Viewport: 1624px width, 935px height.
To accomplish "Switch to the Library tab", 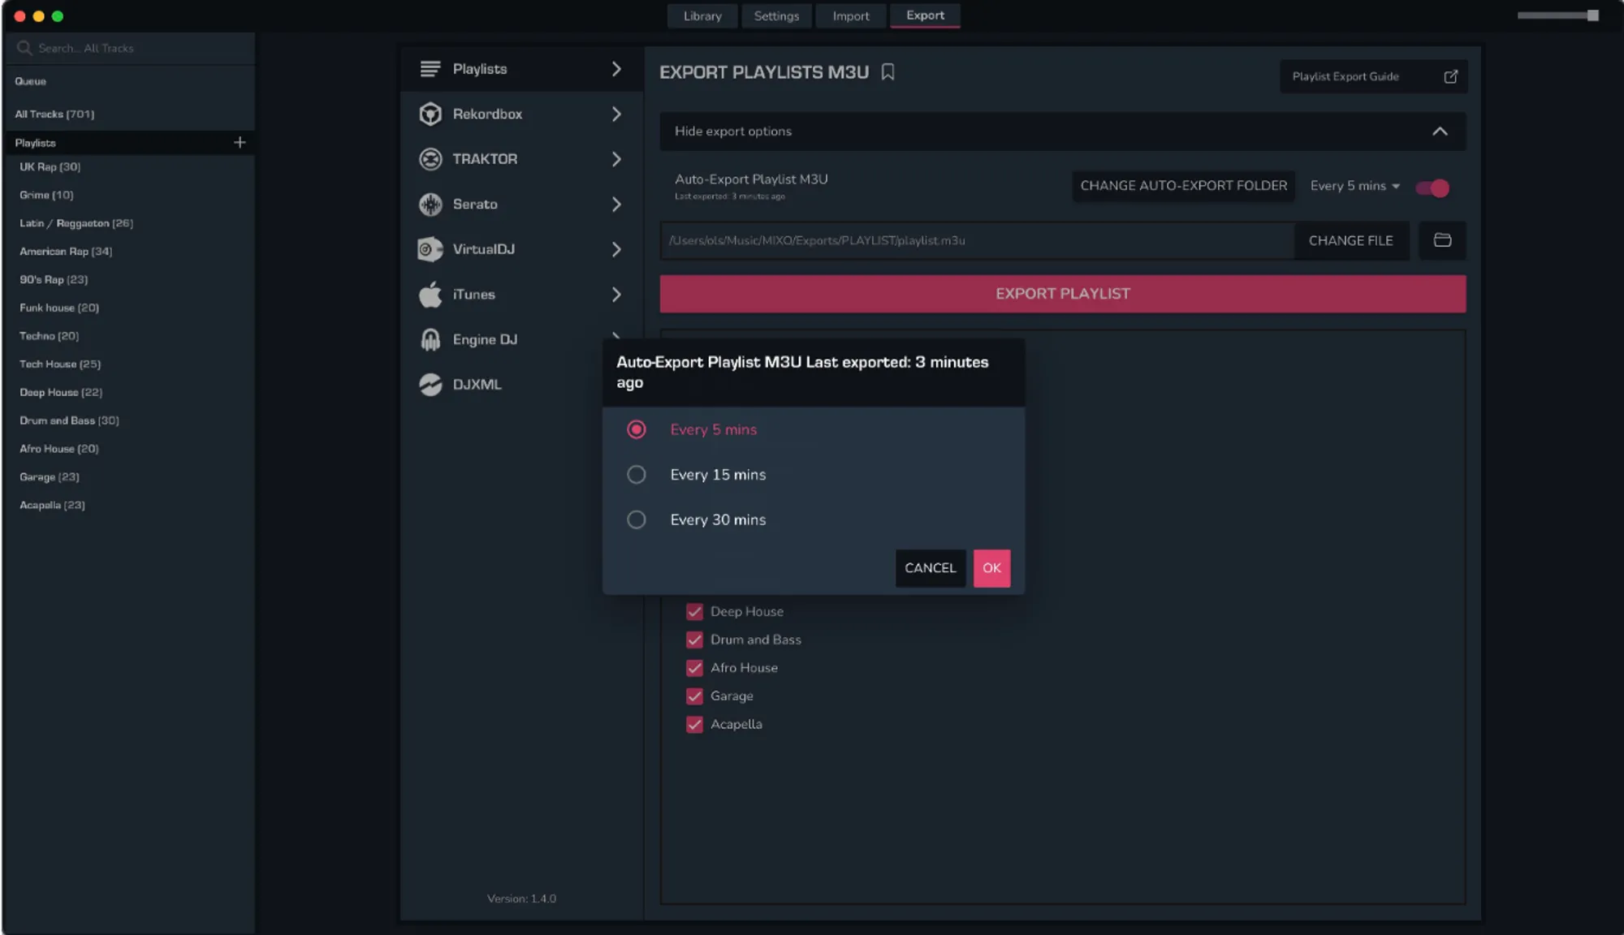I will click(702, 15).
